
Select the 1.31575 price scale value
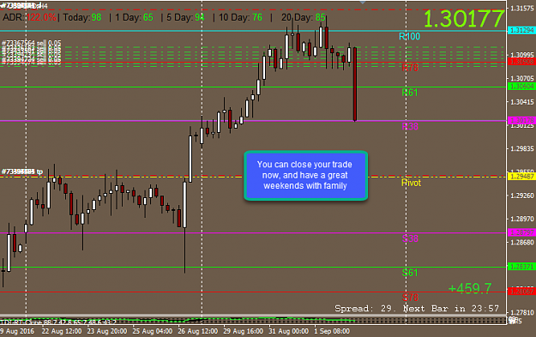pyautogui.click(x=522, y=9)
